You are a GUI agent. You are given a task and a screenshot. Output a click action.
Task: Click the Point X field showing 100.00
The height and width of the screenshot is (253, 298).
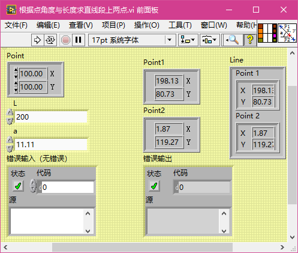(x=33, y=74)
